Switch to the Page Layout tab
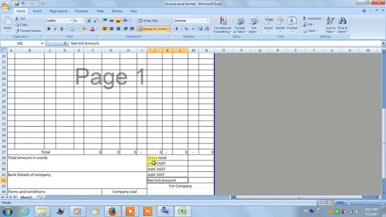 click(x=59, y=11)
